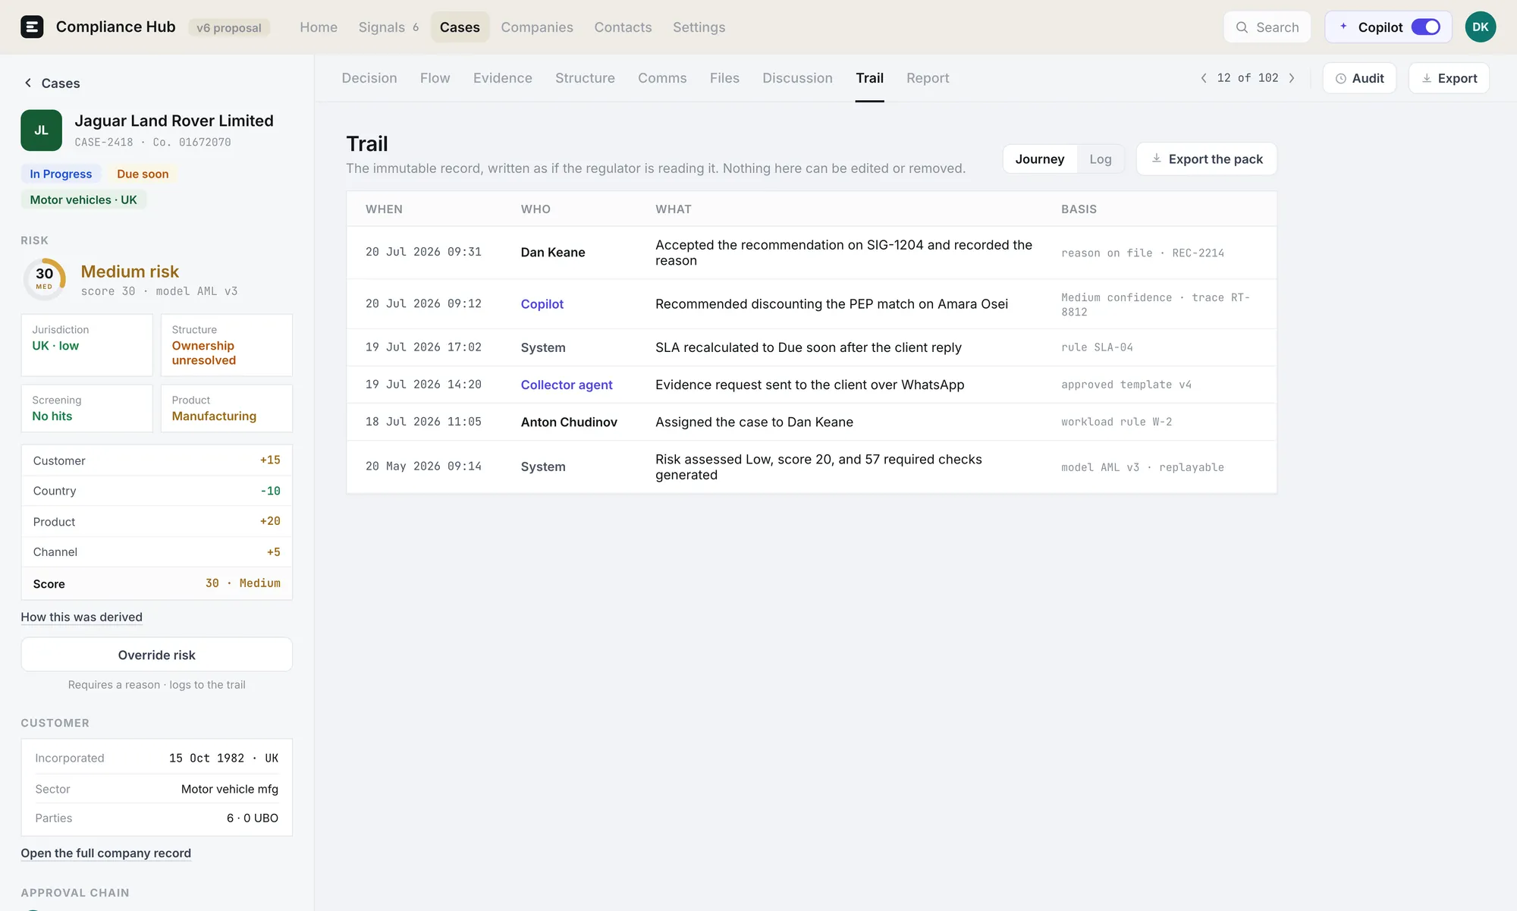Select the Journey view
Screen dimensions: 1517x911
pyautogui.click(x=1040, y=159)
